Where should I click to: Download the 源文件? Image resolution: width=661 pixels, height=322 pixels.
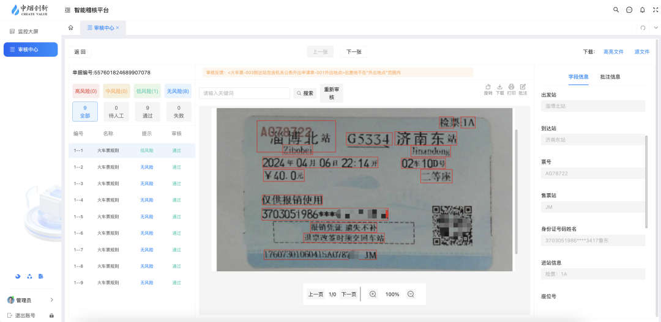pyautogui.click(x=642, y=52)
